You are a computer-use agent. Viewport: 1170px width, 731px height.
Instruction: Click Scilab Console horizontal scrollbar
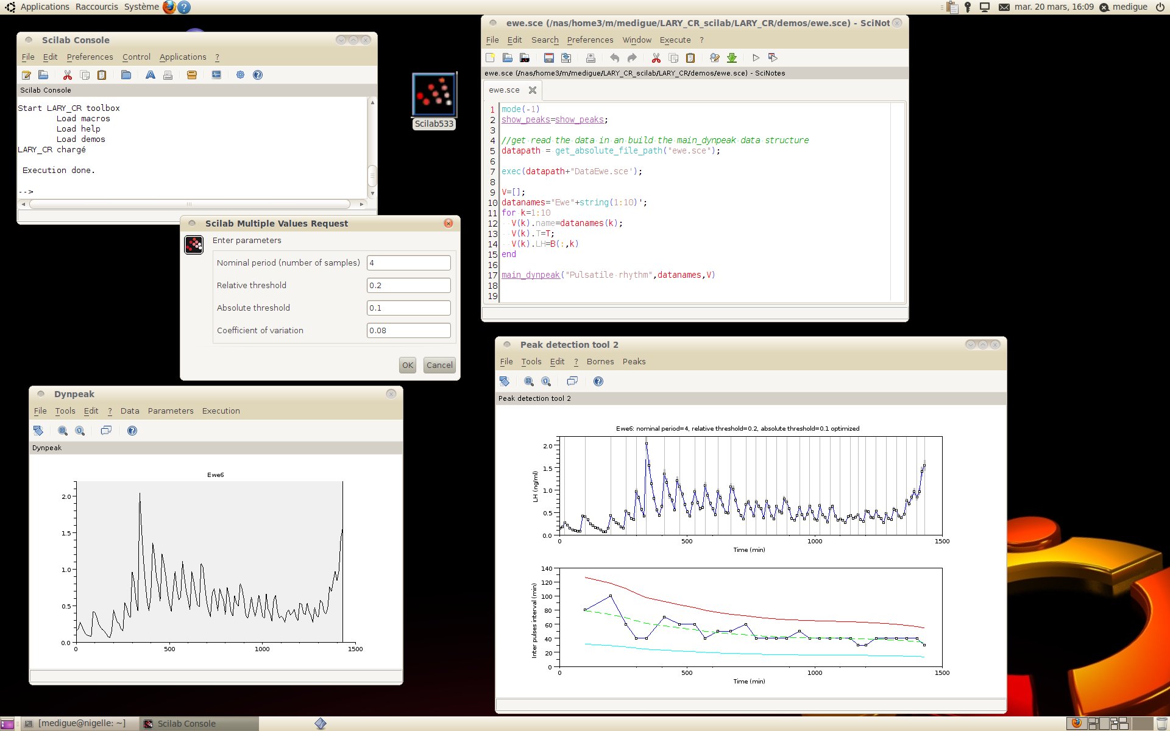[190, 204]
